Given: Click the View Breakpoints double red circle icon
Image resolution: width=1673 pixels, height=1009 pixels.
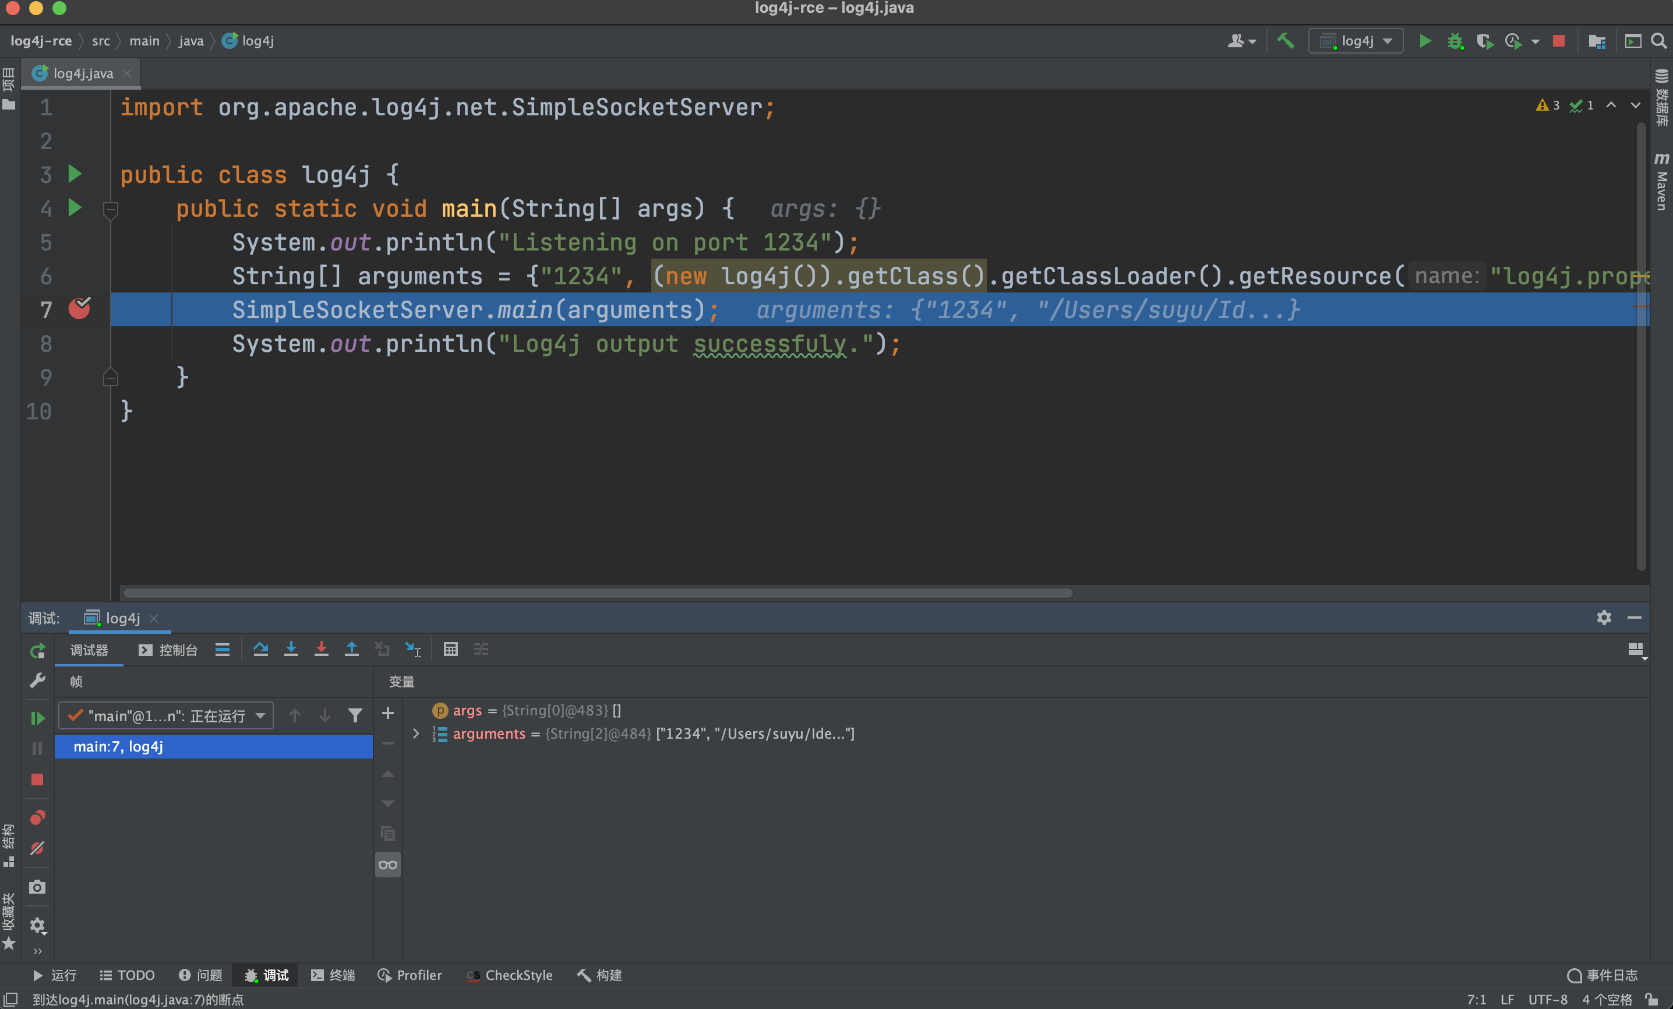Looking at the screenshot, I should [x=37, y=817].
